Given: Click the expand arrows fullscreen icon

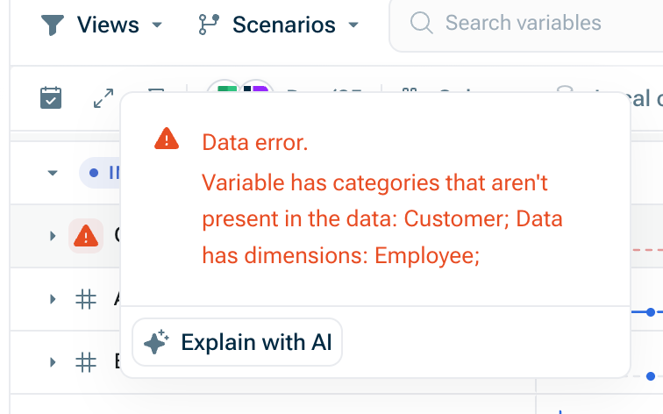Looking at the screenshot, I should pyautogui.click(x=103, y=98).
